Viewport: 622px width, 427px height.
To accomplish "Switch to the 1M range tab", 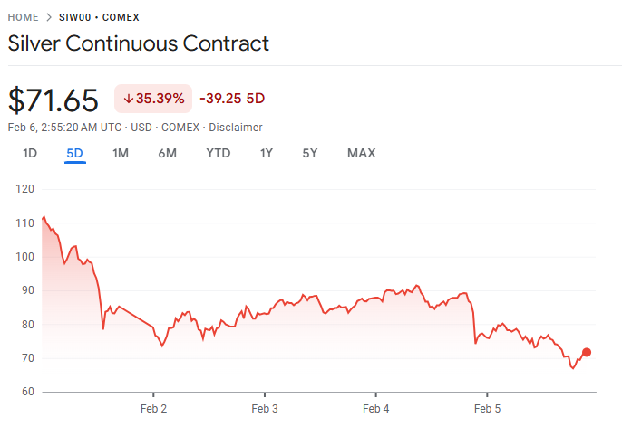I will click(121, 153).
